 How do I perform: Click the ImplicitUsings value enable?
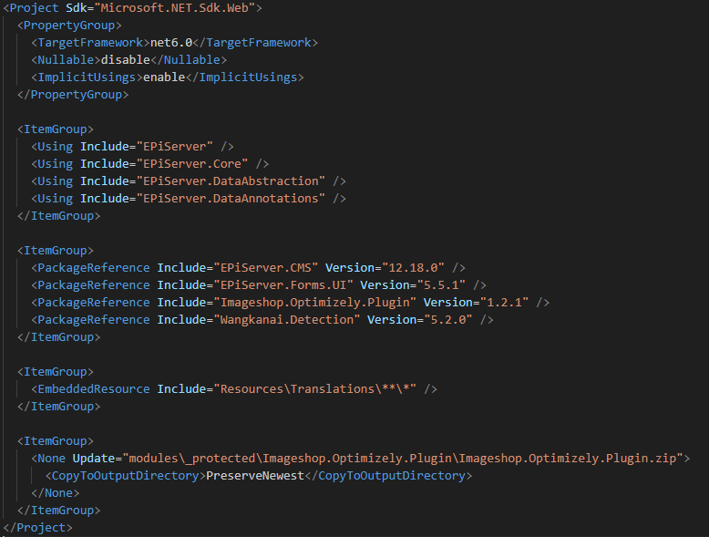164,77
